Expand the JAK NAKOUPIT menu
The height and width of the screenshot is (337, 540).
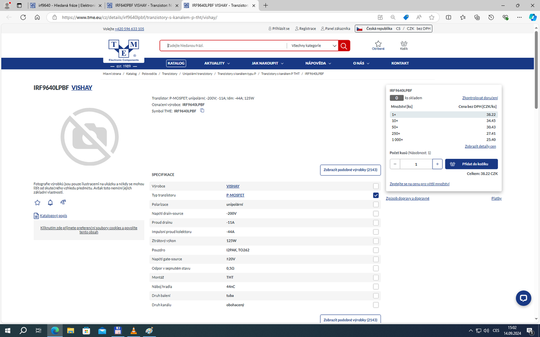(x=267, y=63)
